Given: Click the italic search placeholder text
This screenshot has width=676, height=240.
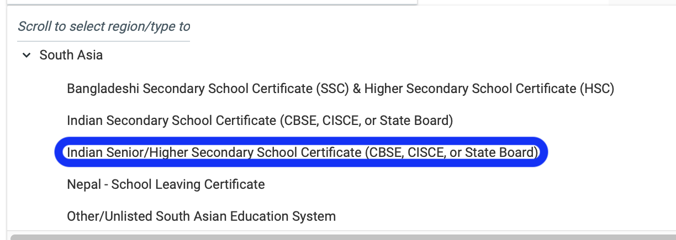Looking at the screenshot, I should point(104,26).
